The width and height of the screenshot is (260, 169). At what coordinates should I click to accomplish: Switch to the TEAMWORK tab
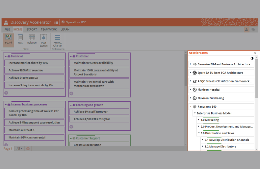pos(48,30)
